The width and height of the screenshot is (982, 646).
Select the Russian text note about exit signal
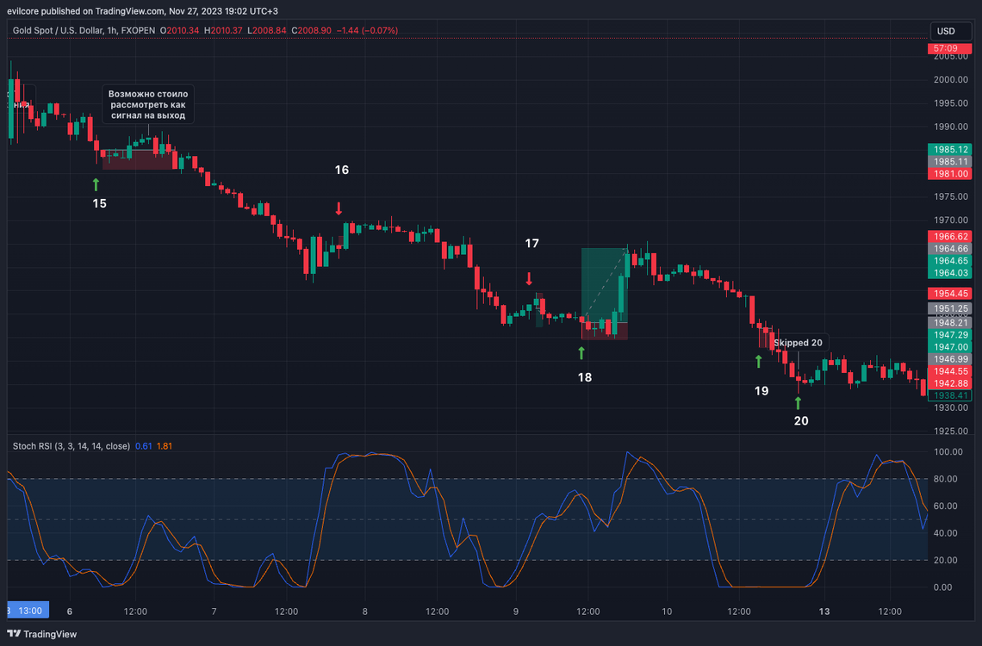coord(148,104)
